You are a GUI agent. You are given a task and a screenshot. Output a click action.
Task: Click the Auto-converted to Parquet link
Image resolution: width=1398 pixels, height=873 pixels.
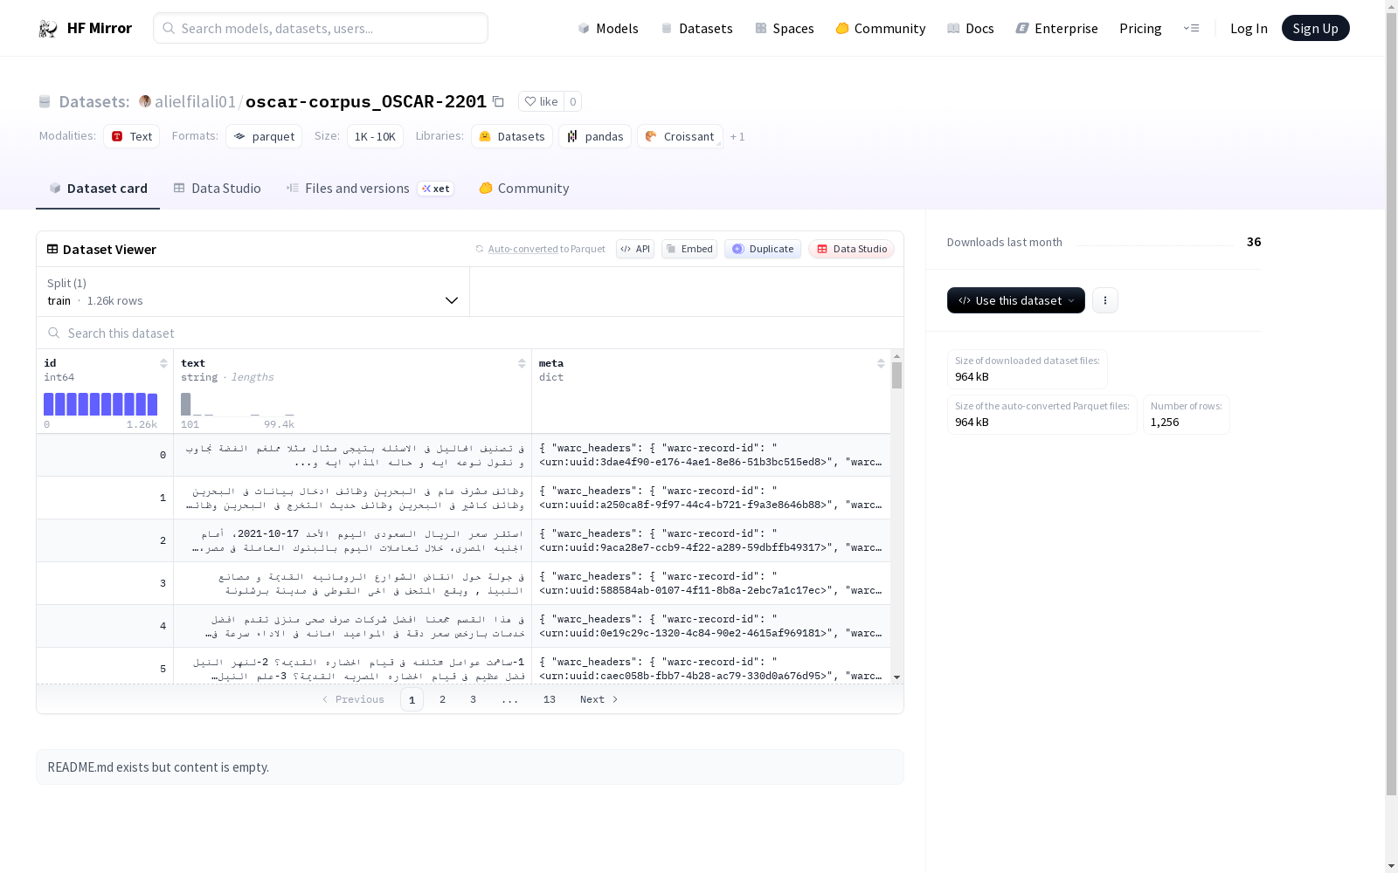coord(547,249)
